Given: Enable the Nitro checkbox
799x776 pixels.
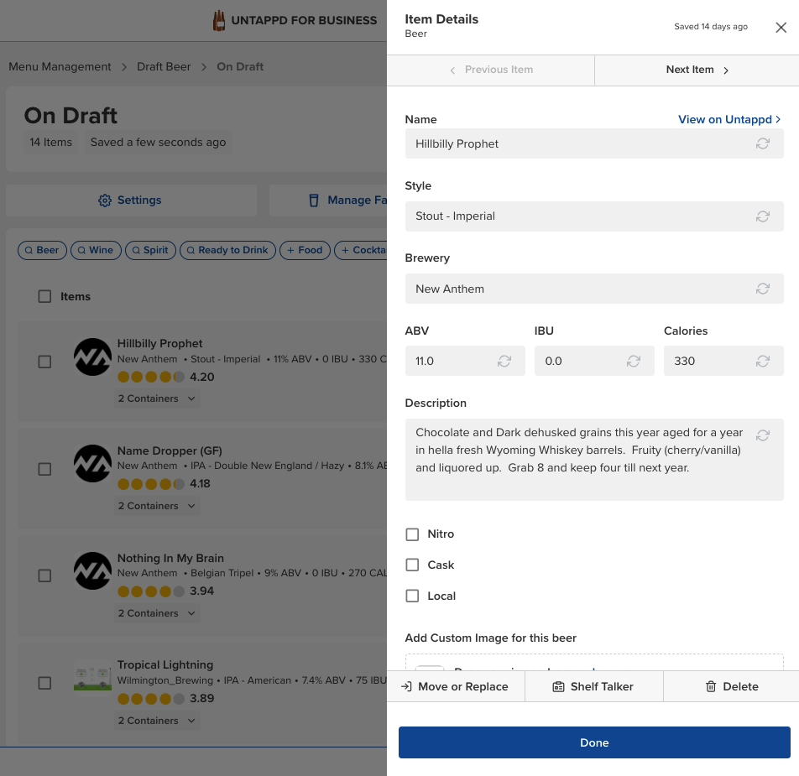Looking at the screenshot, I should 412,534.
